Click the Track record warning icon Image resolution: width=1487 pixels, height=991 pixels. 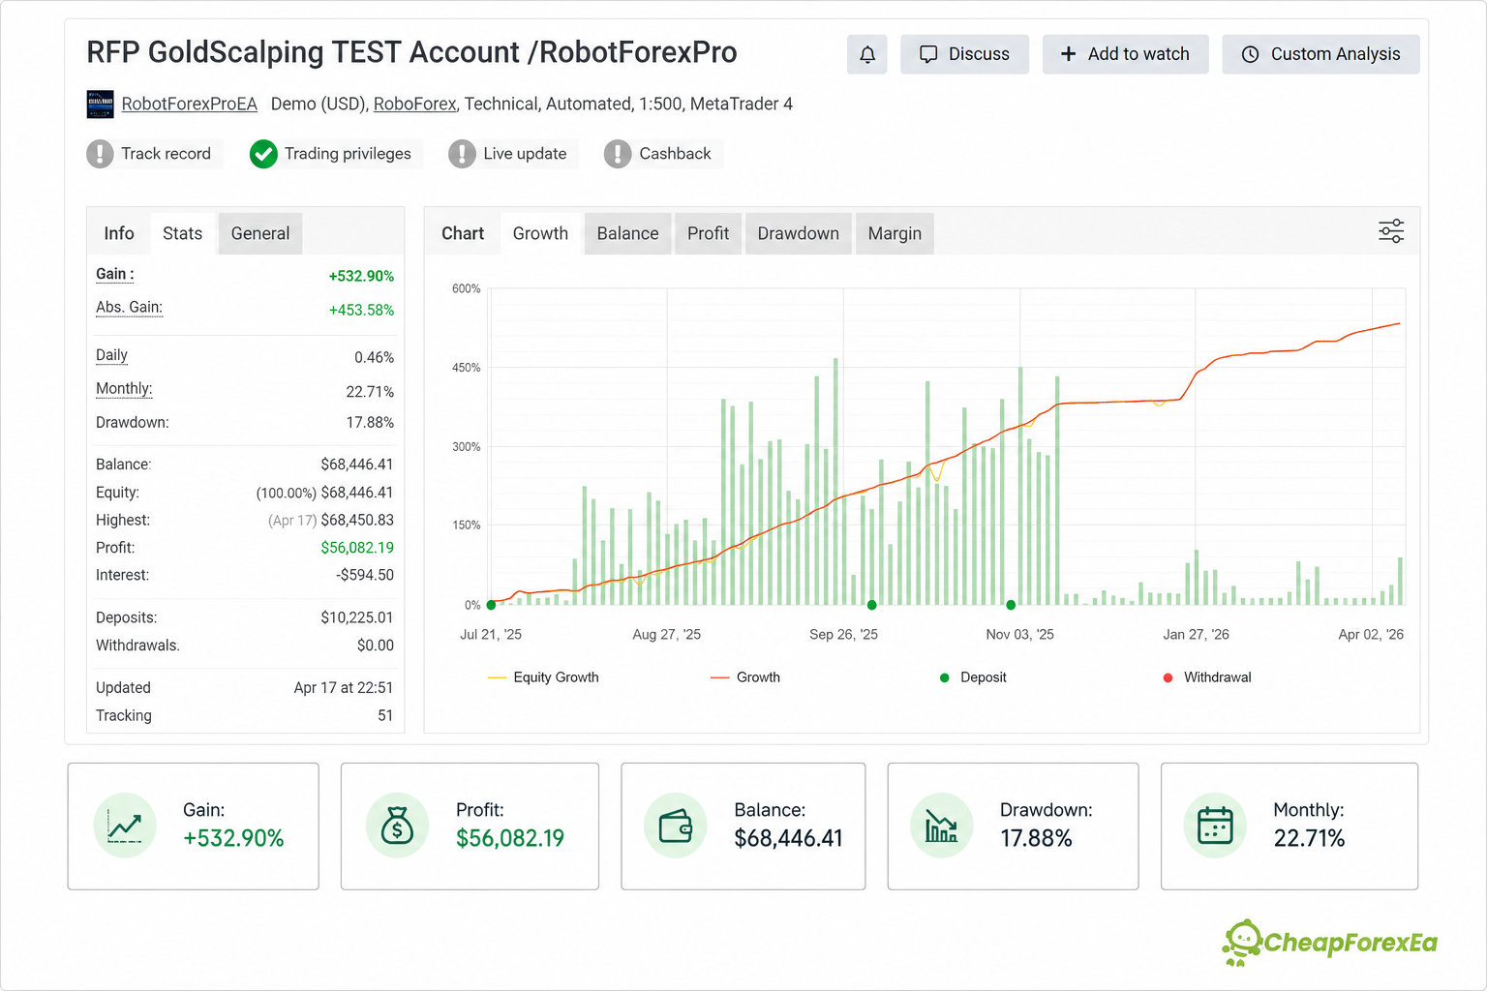point(100,154)
